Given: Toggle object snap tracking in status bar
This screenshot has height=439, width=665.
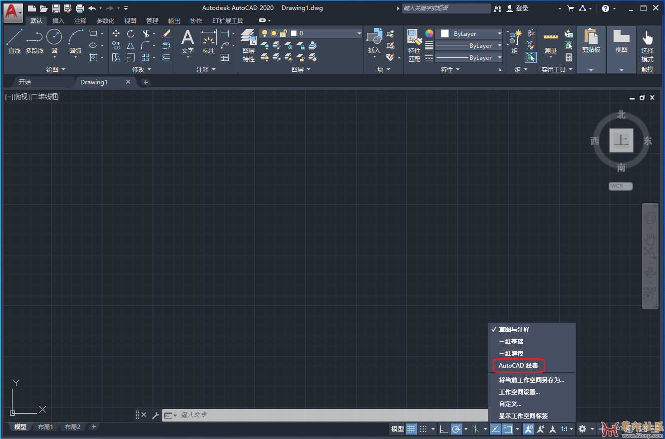Looking at the screenshot, I should 495,429.
